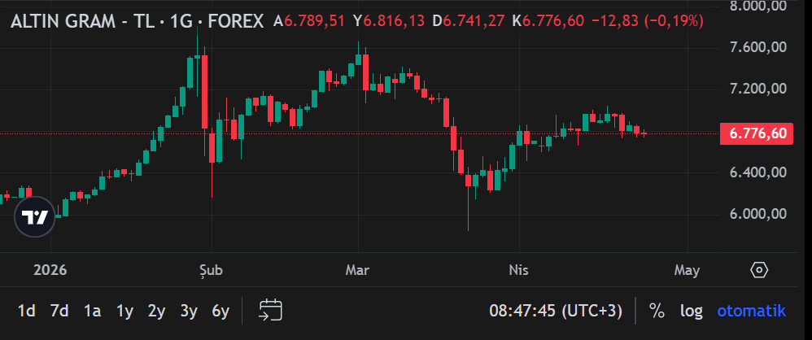Toggle otomatik auto scale
The width and height of the screenshot is (812, 340).
click(x=751, y=311)
